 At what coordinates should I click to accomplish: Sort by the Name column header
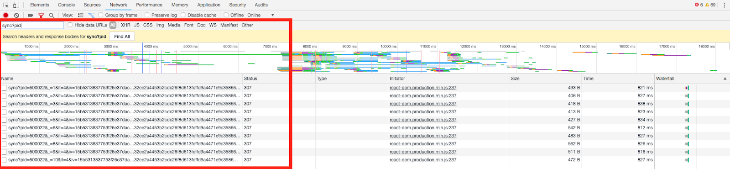121,79
